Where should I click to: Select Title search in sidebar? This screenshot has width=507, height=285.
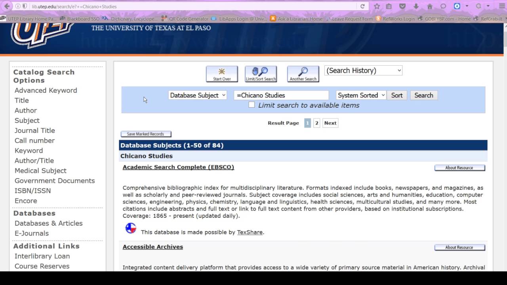coord(22,101)
